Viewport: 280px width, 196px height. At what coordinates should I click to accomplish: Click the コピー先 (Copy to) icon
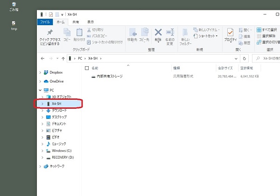(x=144, y=35)
